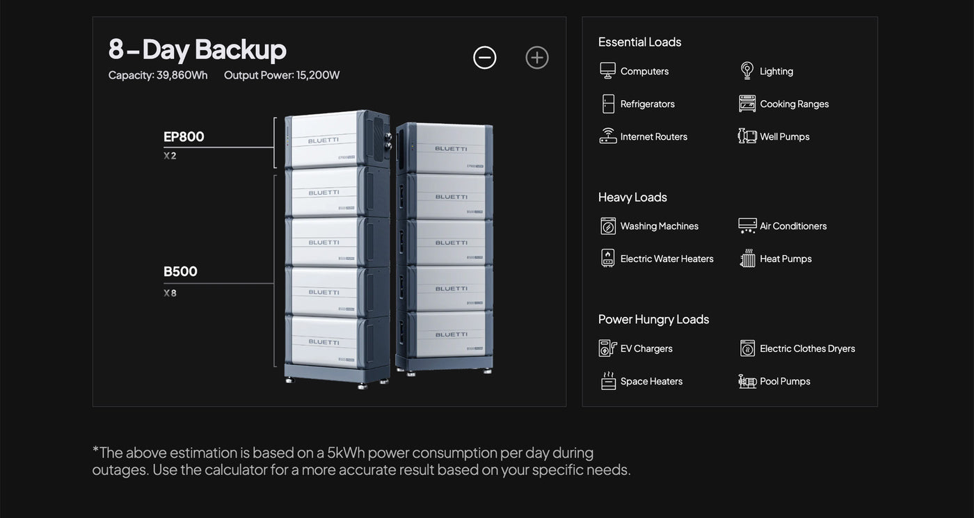Click the EV Chargers icon
Image resolution: width=974 pixels, height=518 pixels.
(608, 348)
